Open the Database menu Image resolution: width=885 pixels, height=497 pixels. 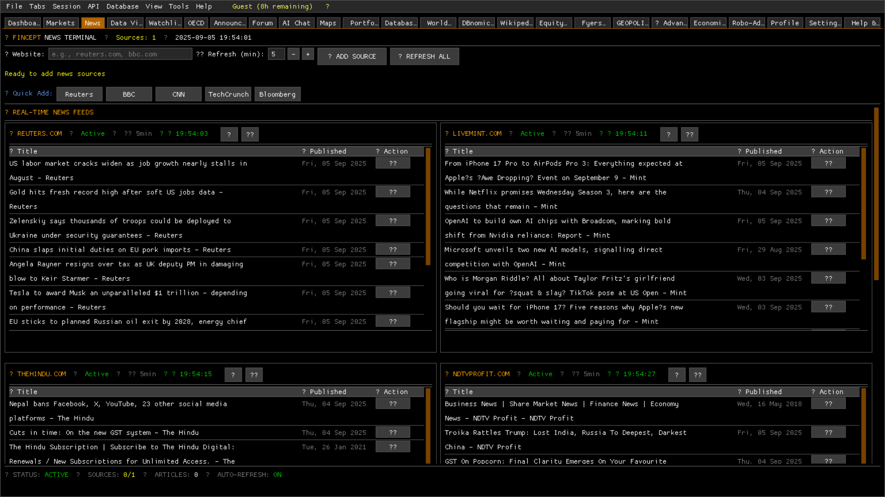click(x=122, y=6)
